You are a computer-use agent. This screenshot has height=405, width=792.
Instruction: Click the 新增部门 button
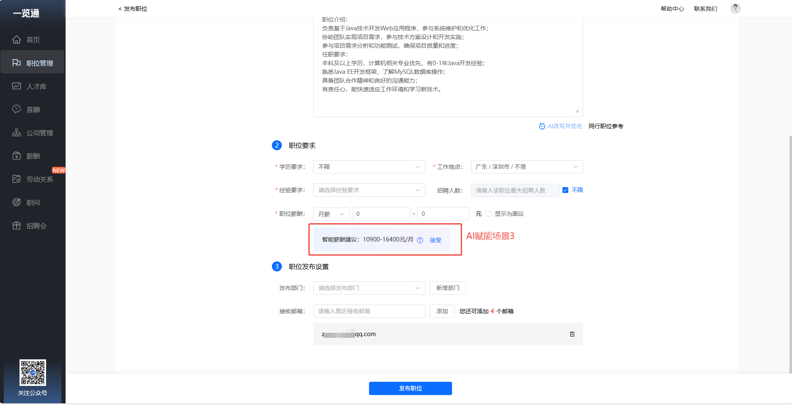[x=448, y=288]
